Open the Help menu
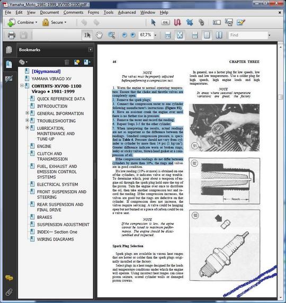Image resolution: width=286 pixels, height=303 pixels. click(x=164, y=13)
